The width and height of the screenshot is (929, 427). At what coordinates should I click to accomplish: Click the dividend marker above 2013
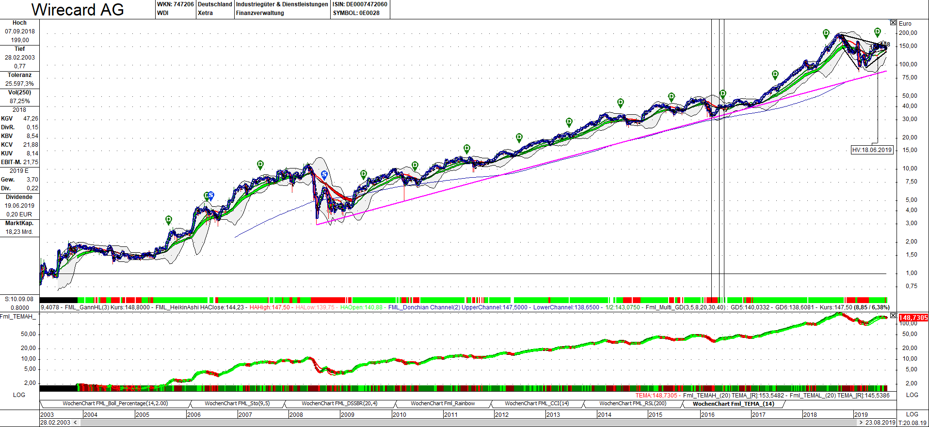(x=569, y=122)
